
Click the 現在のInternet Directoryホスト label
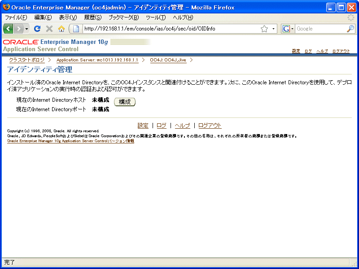point(51,100)
